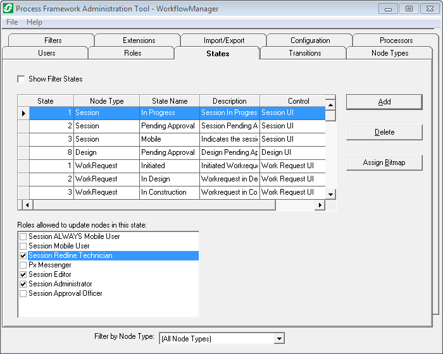Click grid vertical scrollbar down arrow
The width and height of the screenshot is (443, 354).
pos(330,194)
